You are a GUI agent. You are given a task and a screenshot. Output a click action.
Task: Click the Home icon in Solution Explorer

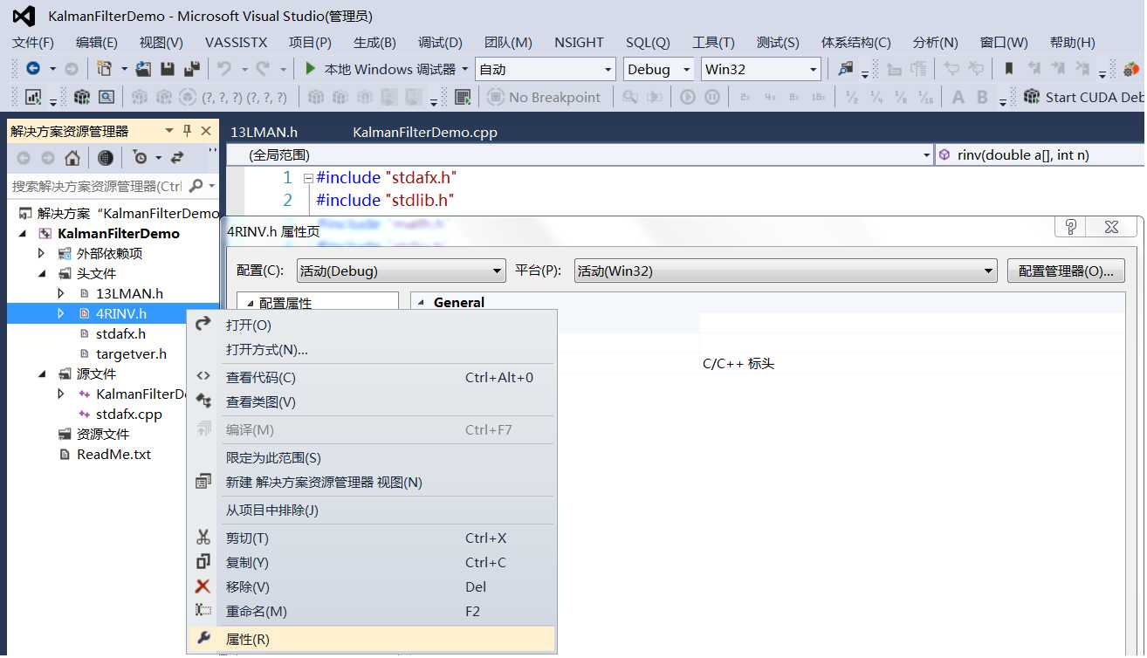point(72,158)
